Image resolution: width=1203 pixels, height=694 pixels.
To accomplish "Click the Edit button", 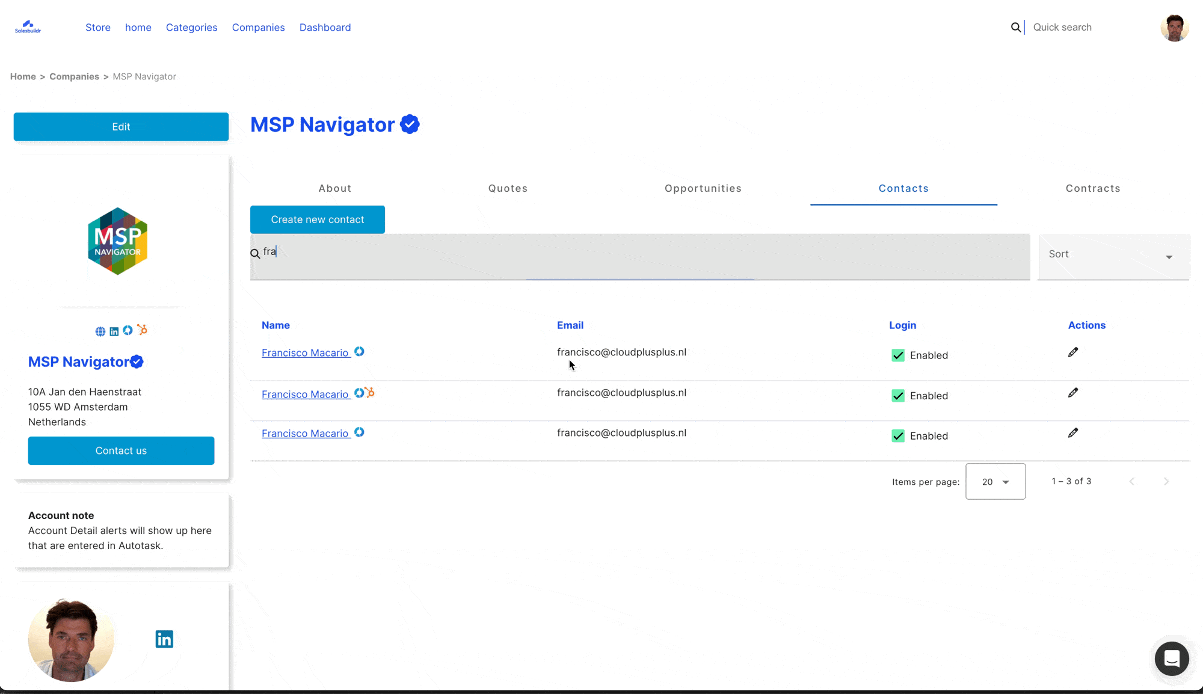I will click(121, 127).
